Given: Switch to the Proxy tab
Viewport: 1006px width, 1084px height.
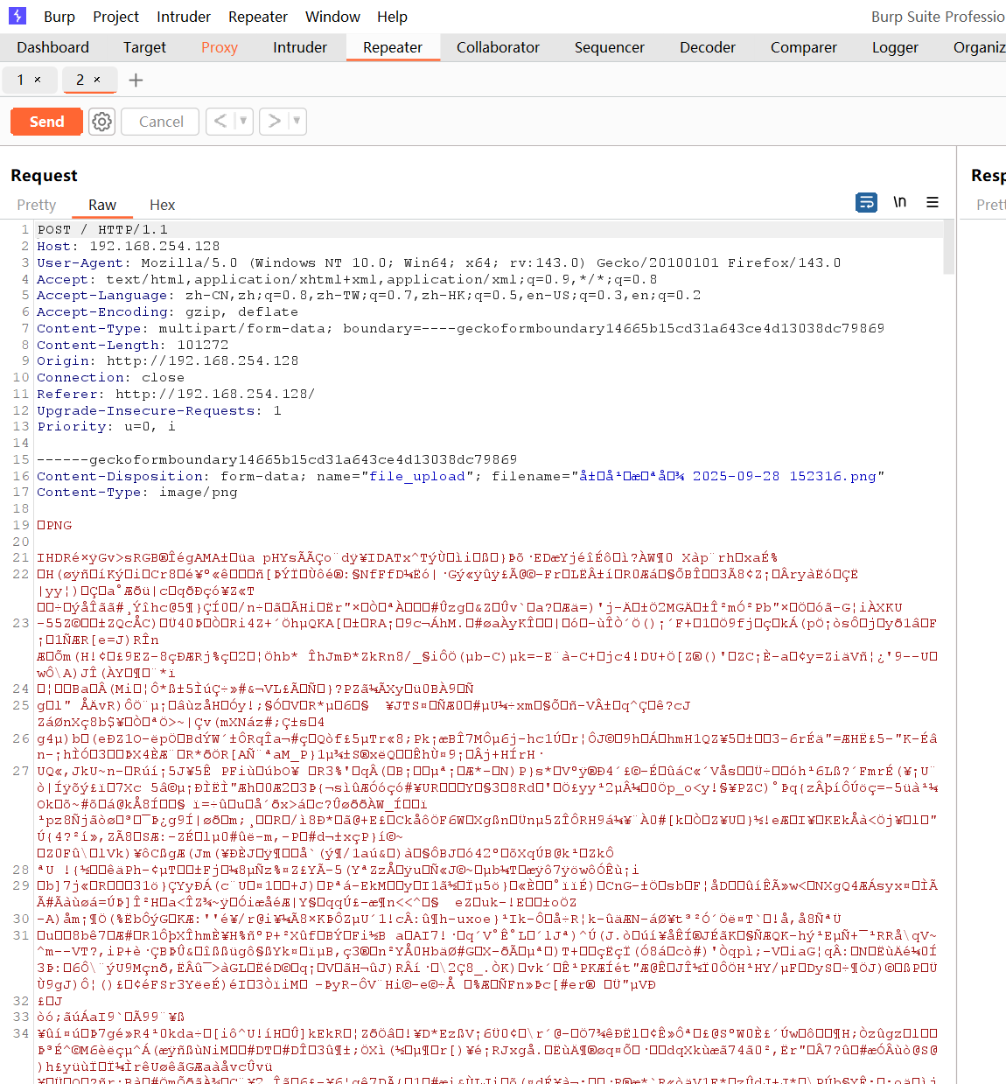Looking at the screenshot, I should coord(220,47).
